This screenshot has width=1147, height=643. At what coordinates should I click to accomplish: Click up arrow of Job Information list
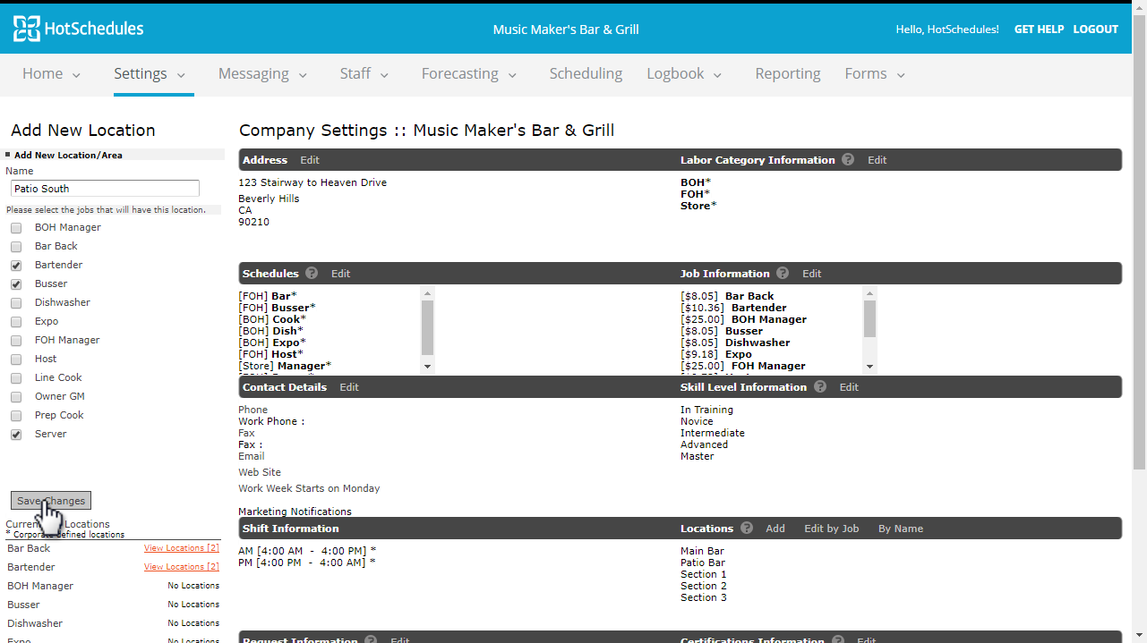870,293
